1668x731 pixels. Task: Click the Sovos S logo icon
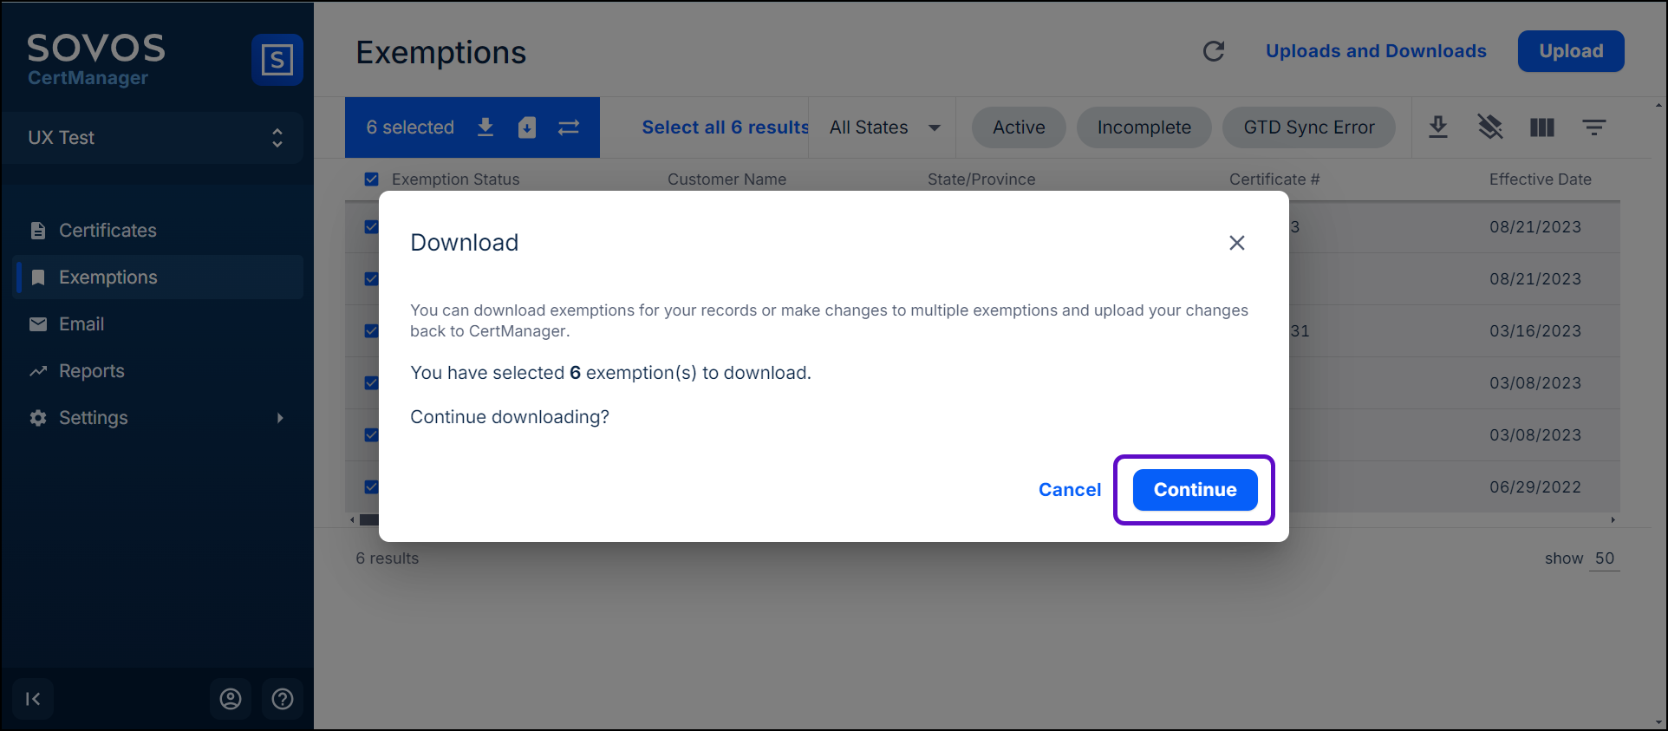277,60
